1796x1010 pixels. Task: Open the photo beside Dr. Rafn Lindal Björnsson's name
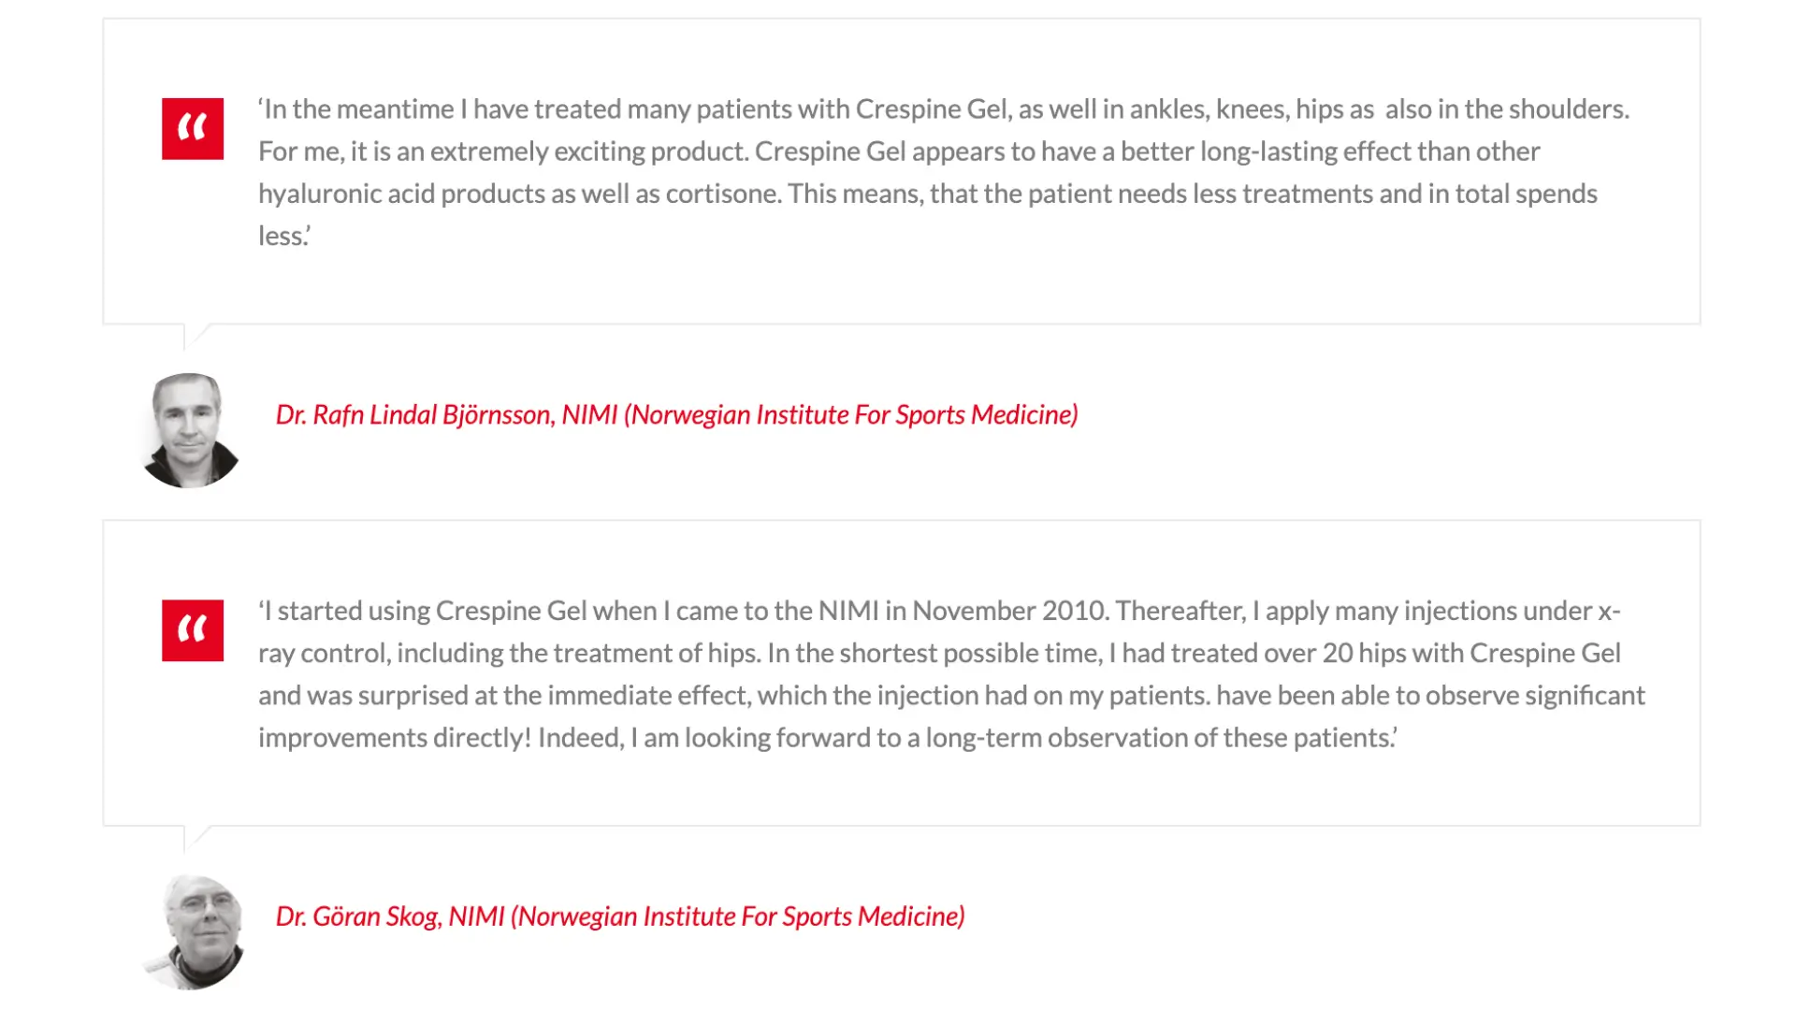point(190,430)
